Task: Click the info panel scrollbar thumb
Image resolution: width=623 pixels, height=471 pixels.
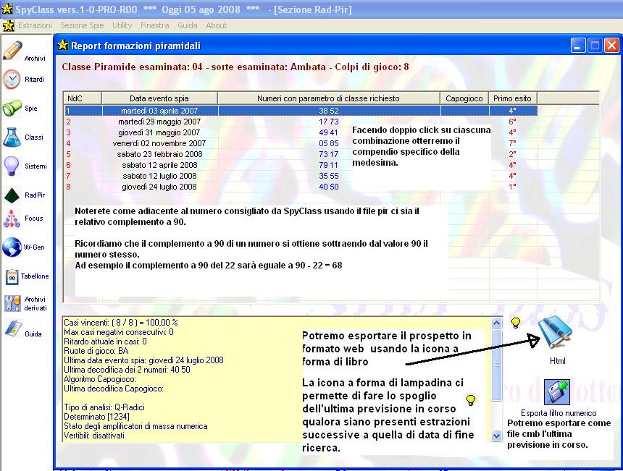Action: tap(496, 365)
